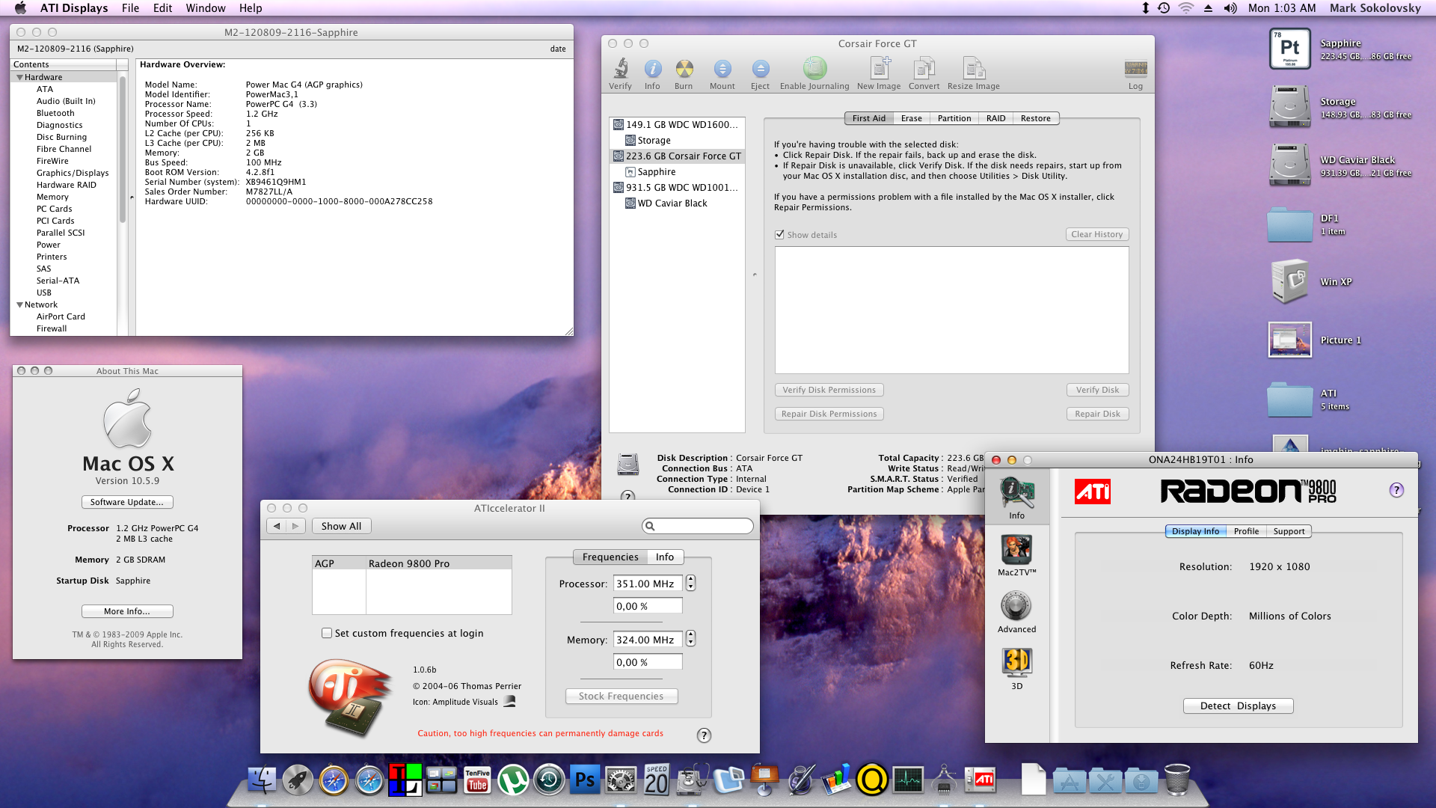The image size is (1436, 808).
Task: Select the Mac2TV icon in ATI sidebar
Action: [x=1016, y=554]
